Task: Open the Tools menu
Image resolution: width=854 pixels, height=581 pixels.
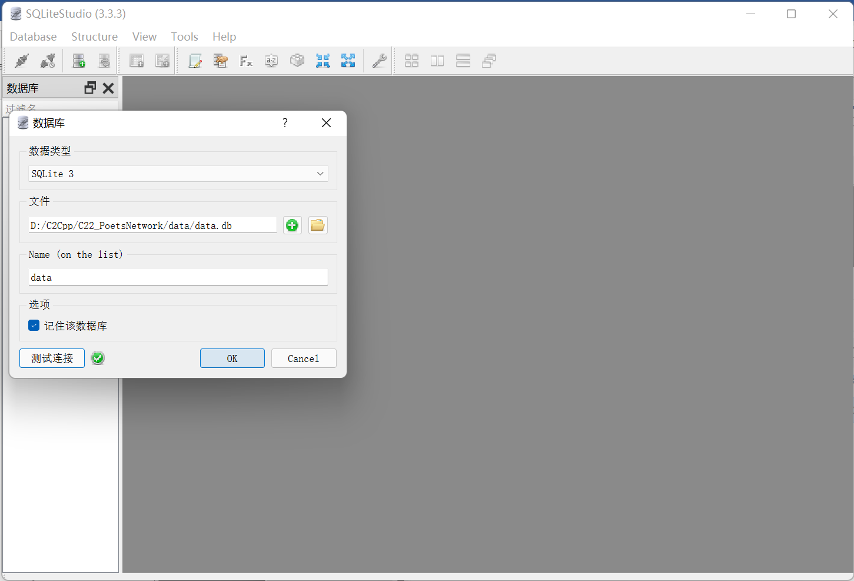Action: pos(184,36)
